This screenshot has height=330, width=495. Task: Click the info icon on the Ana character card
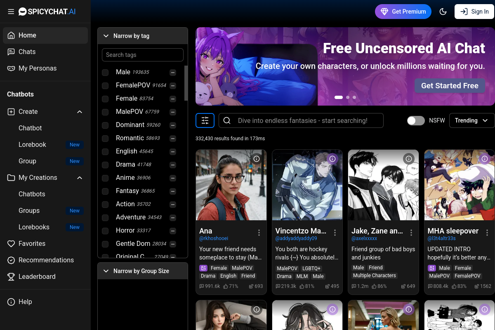pos(257,159)
